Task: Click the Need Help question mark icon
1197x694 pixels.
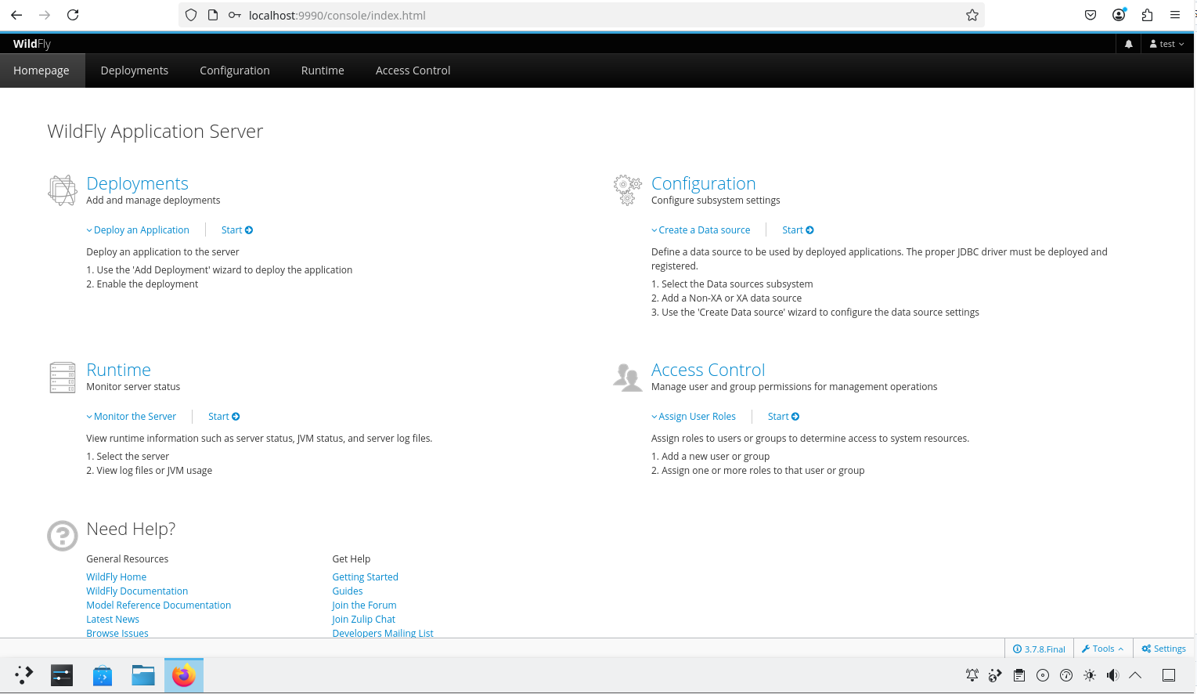Action: [x=63, y=536]
